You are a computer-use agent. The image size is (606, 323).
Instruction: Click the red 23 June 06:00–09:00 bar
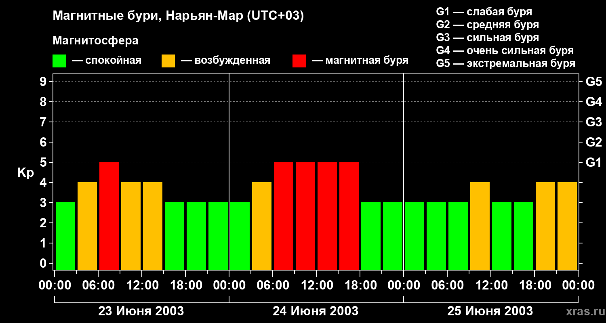(109, 216)
